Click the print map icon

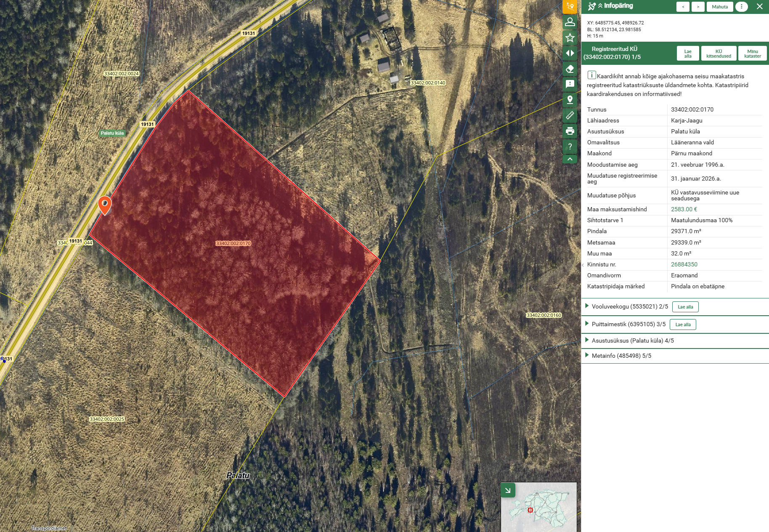[x=570, y=131]
